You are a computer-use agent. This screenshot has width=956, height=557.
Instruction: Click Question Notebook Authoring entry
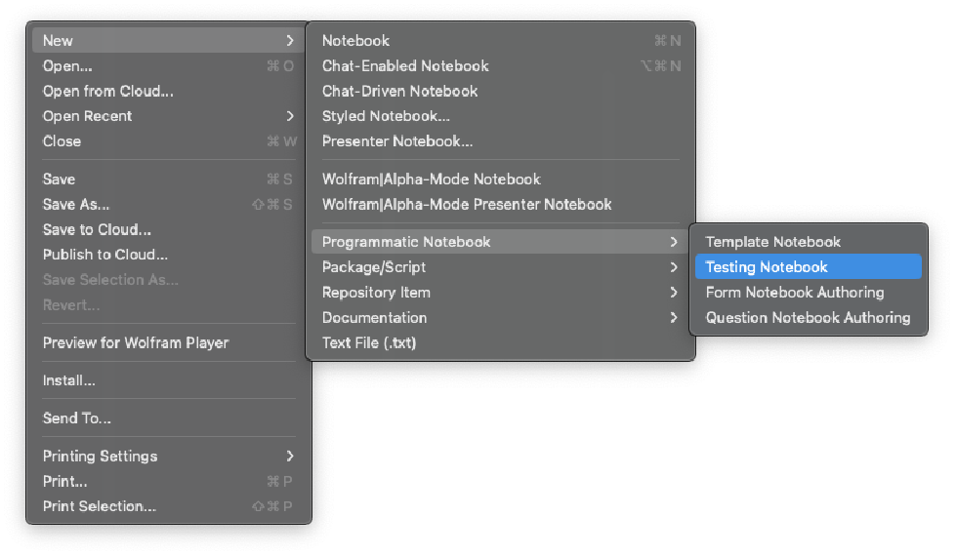tap(808, 317)
